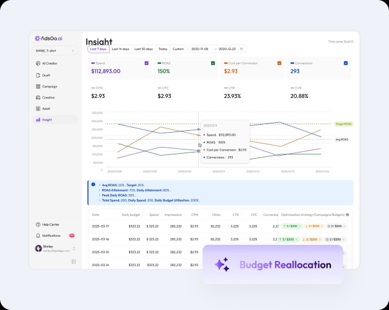
Task: Click the Budget Reallocation button
Action: (273, 265)
